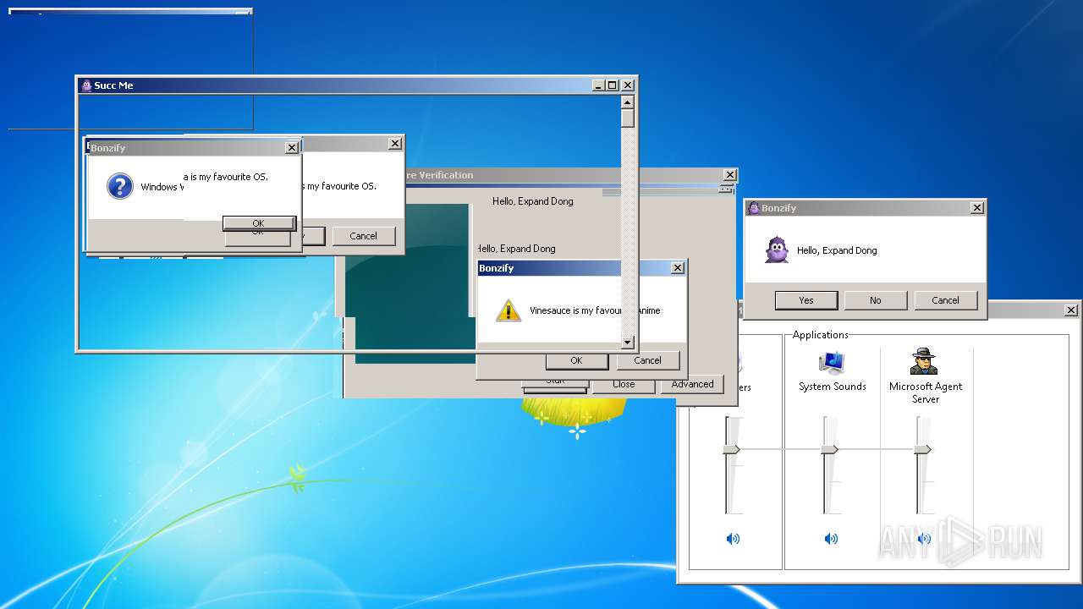This screenshot has width=1083, height=609.
Task: Click OK in the Windows favourite OS dialog
Action: pyautogui.click(x=258, y=223)
